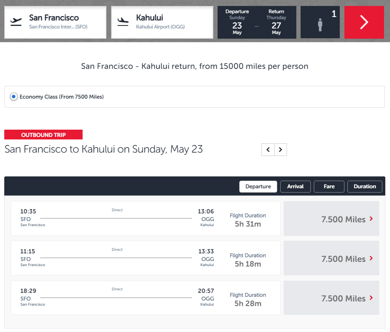Open the passenger count panel
Screen dimensions: 390x332
[320, 22]
